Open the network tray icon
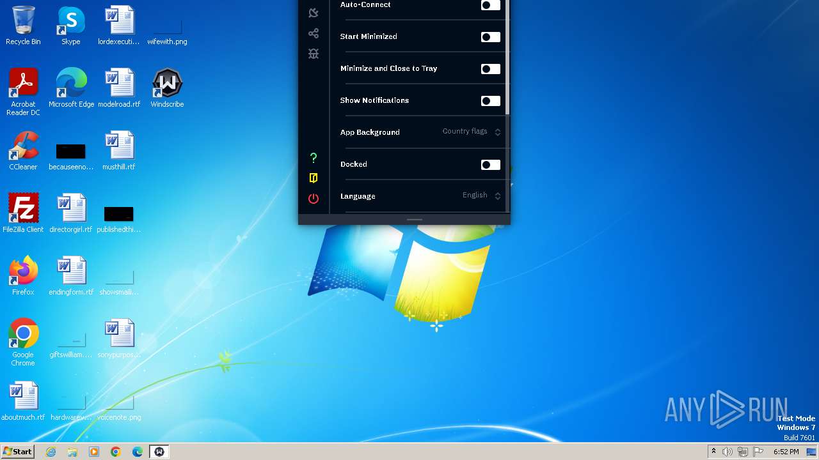The image size is (819, 460). (x=743, y=452)
